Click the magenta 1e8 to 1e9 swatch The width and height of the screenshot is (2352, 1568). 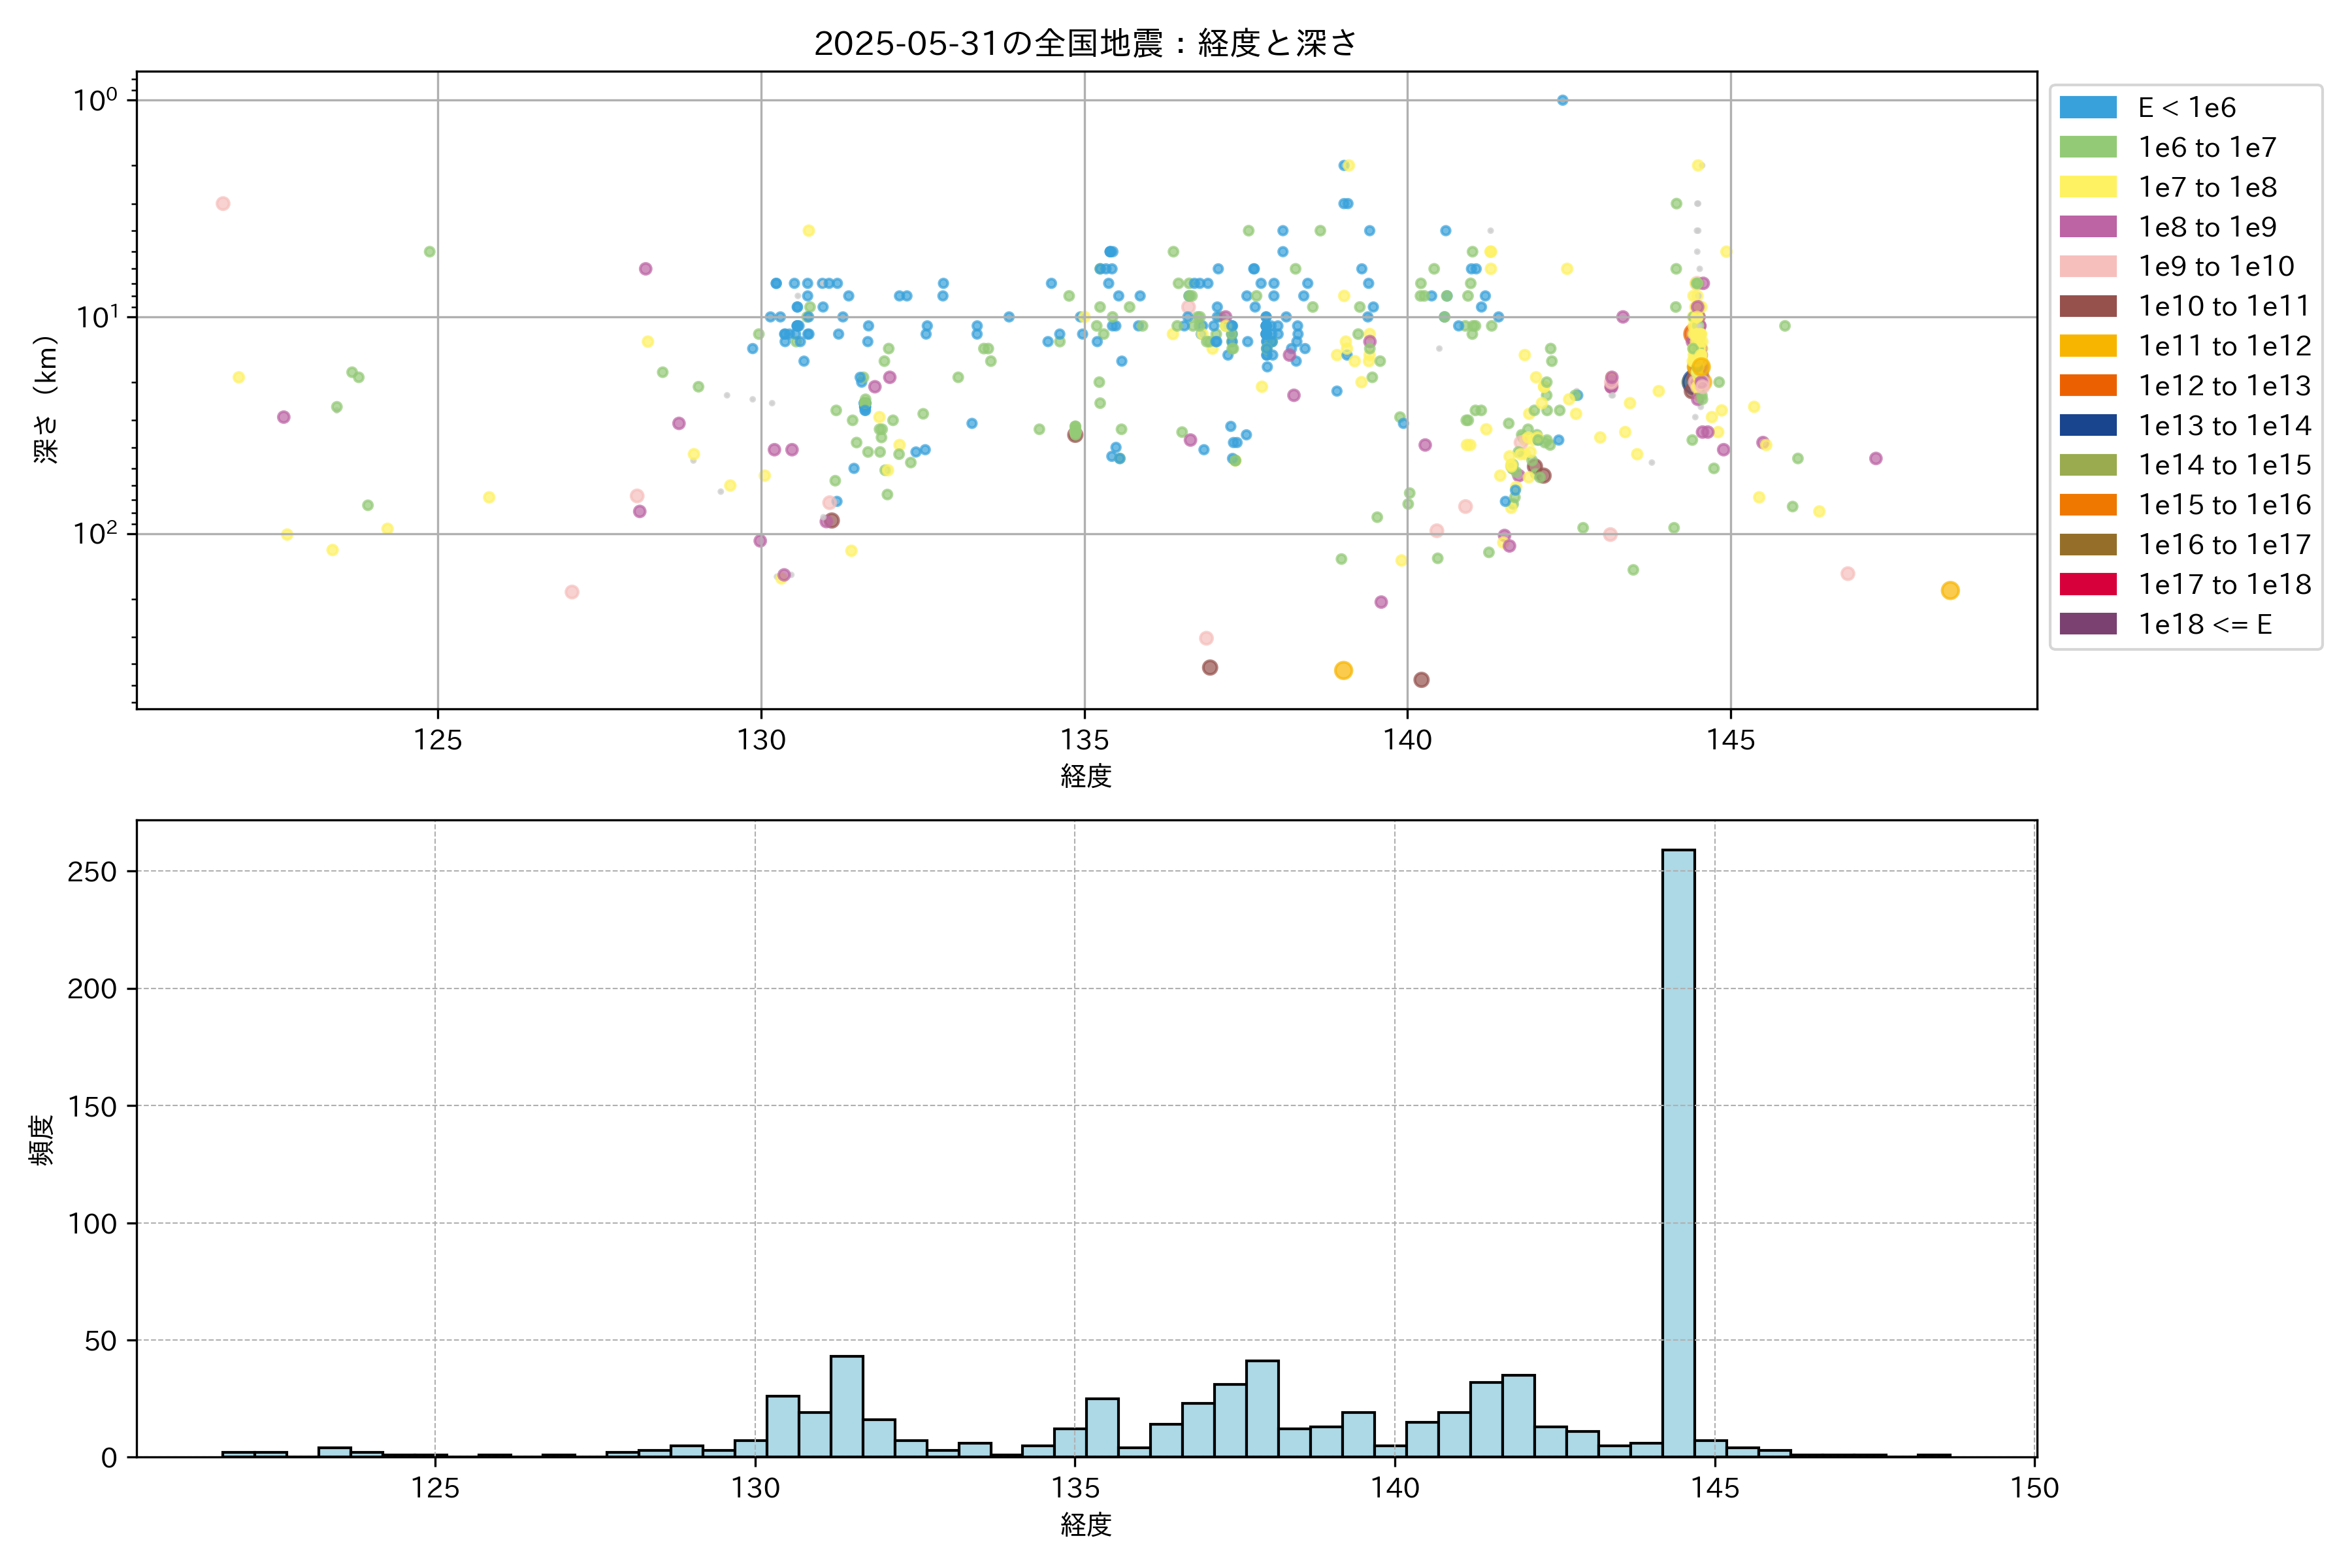tap(2087, 227)
